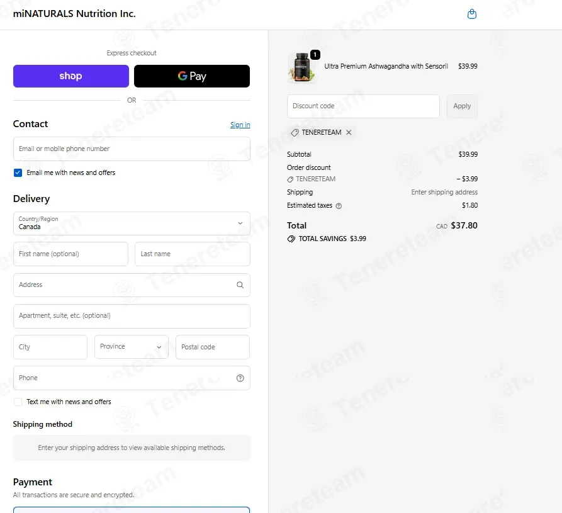Uncheck Email me with news and offers
Viewport: 562px width, 513px height.
click(x=18, y=173)
